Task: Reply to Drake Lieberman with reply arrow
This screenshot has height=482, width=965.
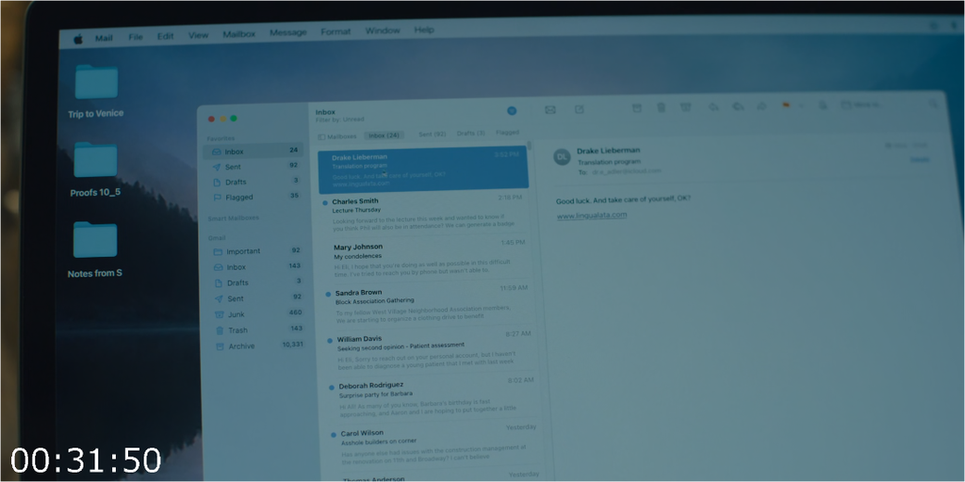Action: [x=713, y=106]
